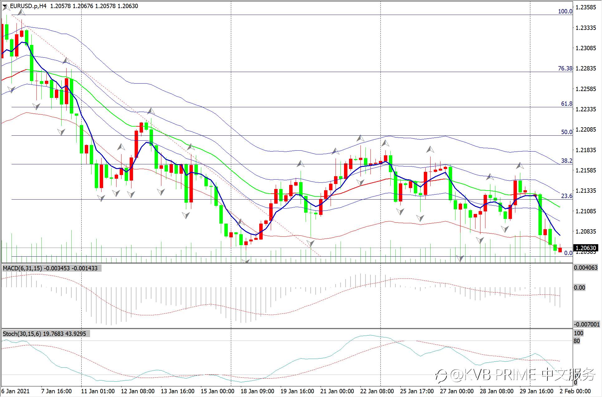Click the 6 Jan 2021 date label
602x397 pixels.
16,391
